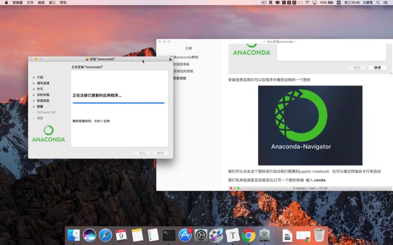Click the Installer app icon in dock
Screen dimensions: 393x245
[264, 235]
